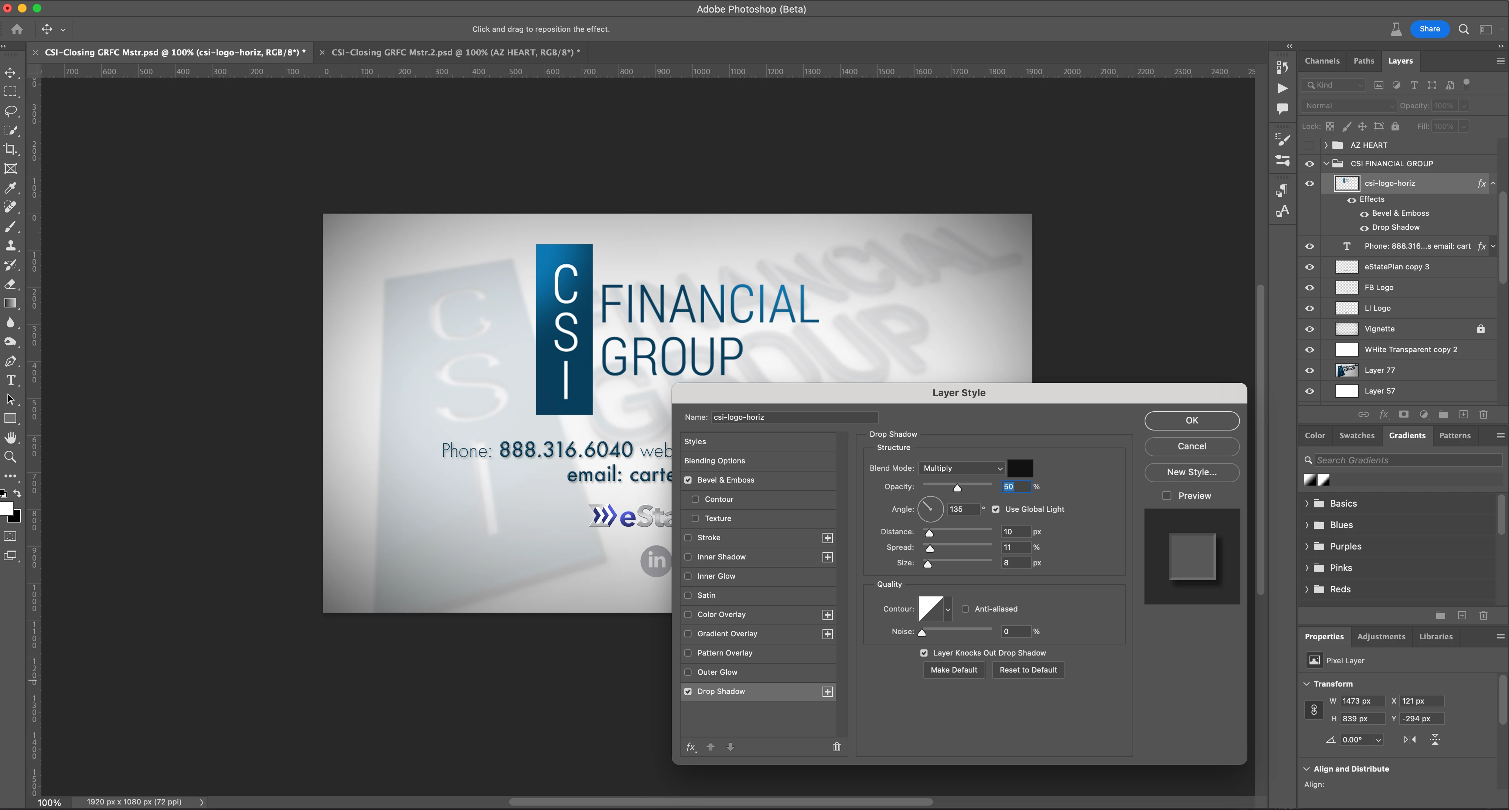This screenshot has height=810, width=1509.
Task: Select the Type tool in toolbar
Action: pyautogui.click(x=11, y=380)
